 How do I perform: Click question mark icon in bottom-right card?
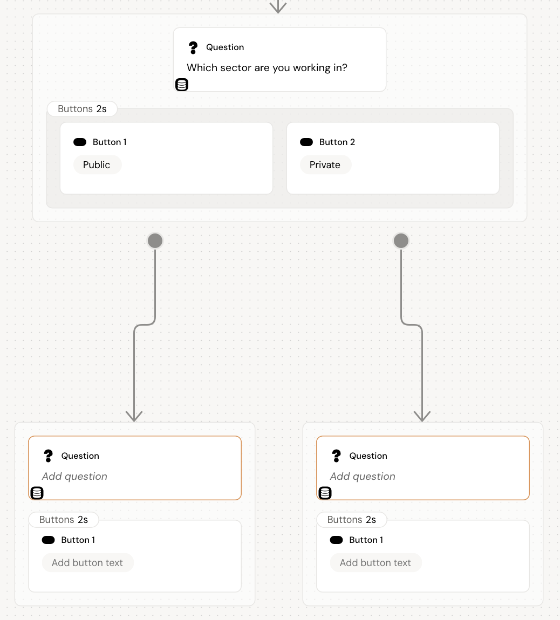click(x=337, y=456)
